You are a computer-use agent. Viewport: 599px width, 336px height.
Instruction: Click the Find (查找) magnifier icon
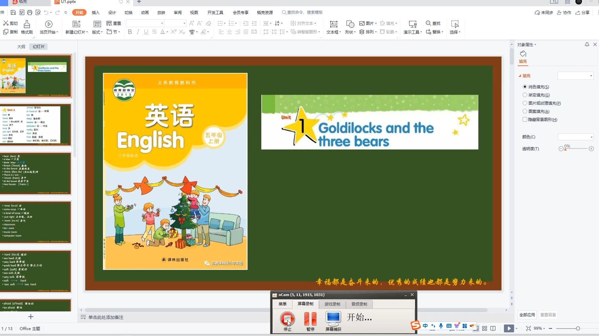click(428, 23)
